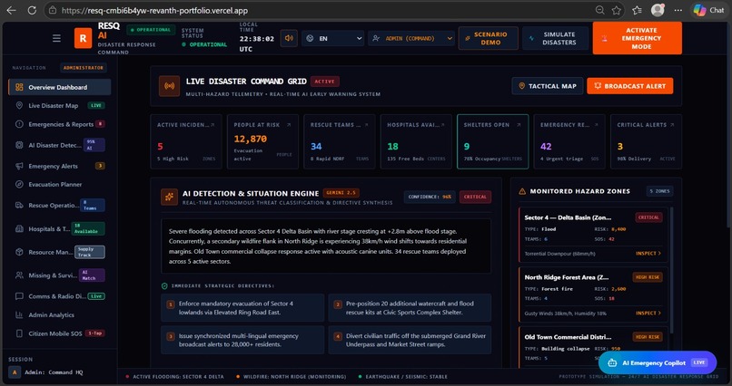Click the Hospitals building icon
732x386 pixels.
[x=19, y=228]
